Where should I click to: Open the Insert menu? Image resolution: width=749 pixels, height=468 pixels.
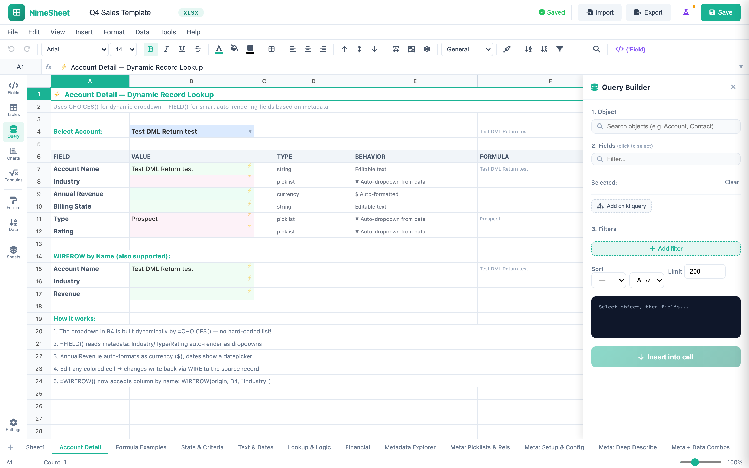click(x=84, y=32)
